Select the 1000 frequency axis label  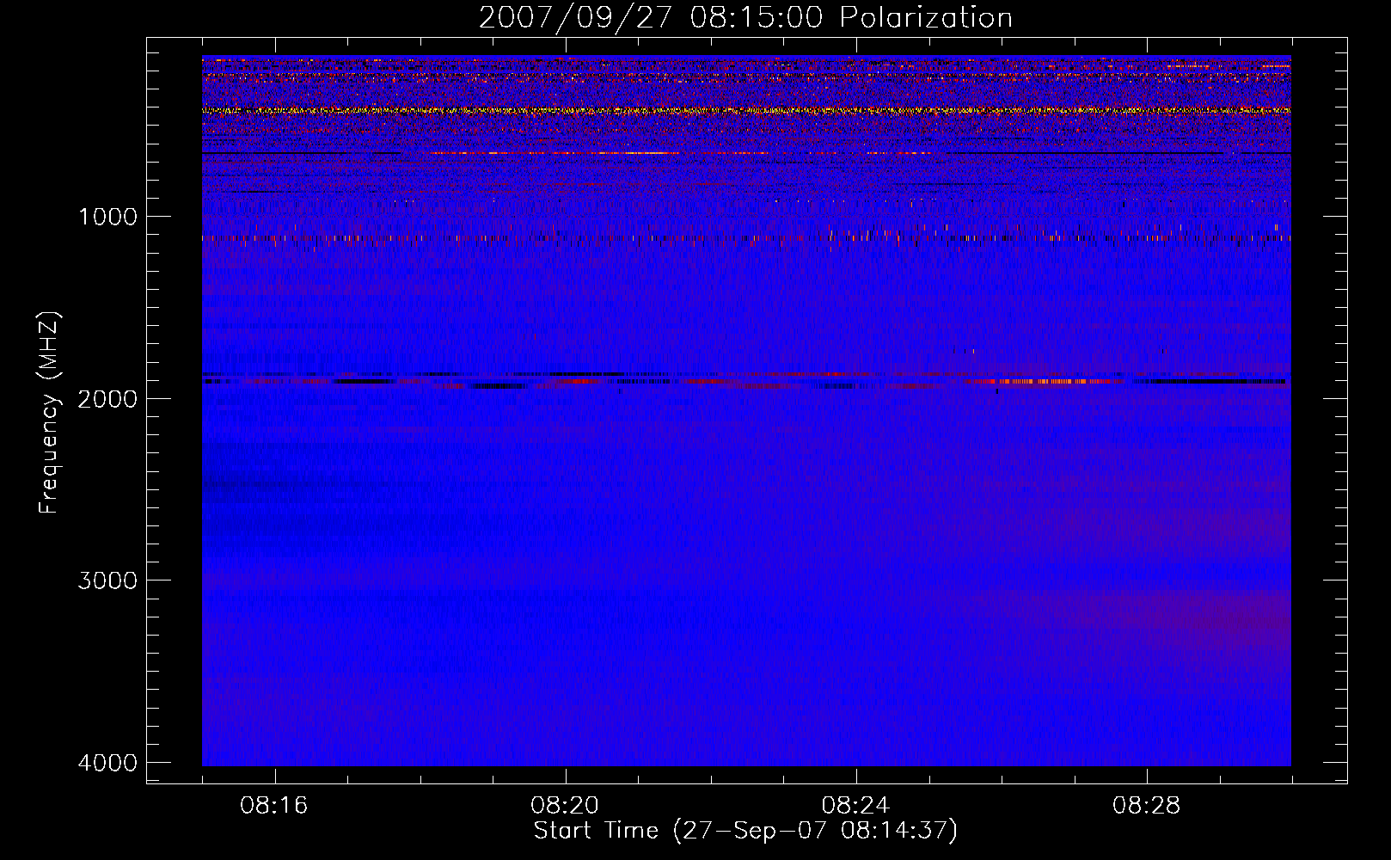107,217
